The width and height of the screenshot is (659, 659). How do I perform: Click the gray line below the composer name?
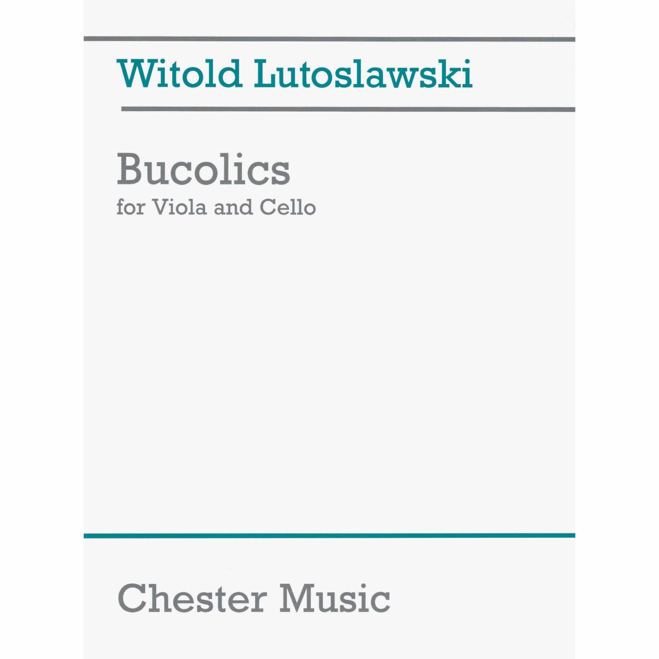click(x=348, y=109)
